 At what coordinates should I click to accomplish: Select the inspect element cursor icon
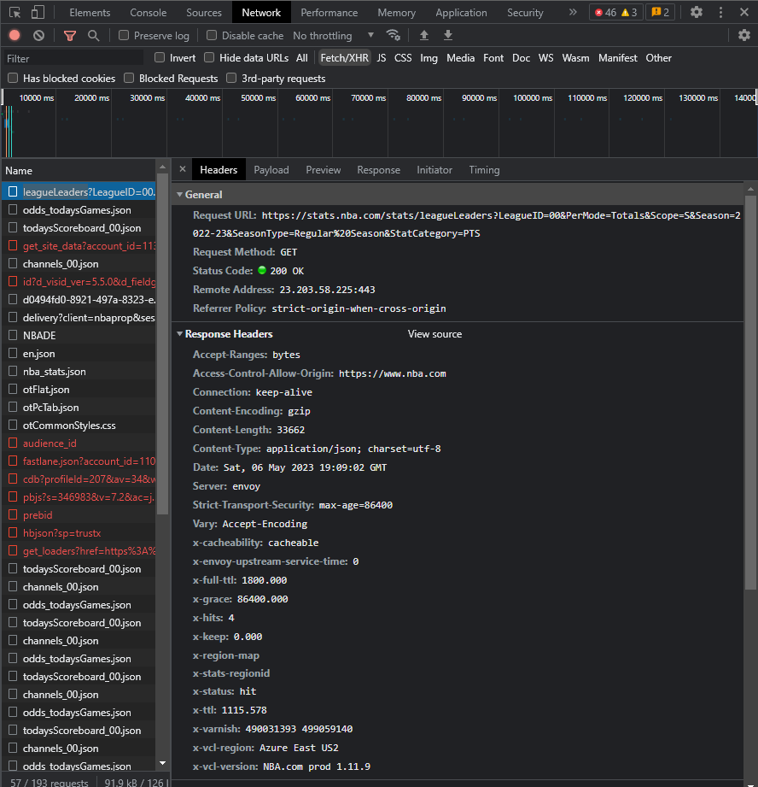[14, 12]
